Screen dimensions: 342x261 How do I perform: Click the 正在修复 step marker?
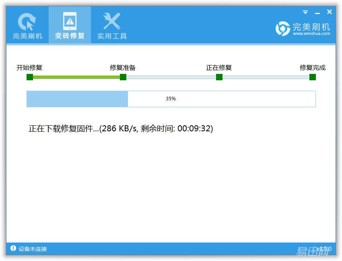tap(219, 77)
